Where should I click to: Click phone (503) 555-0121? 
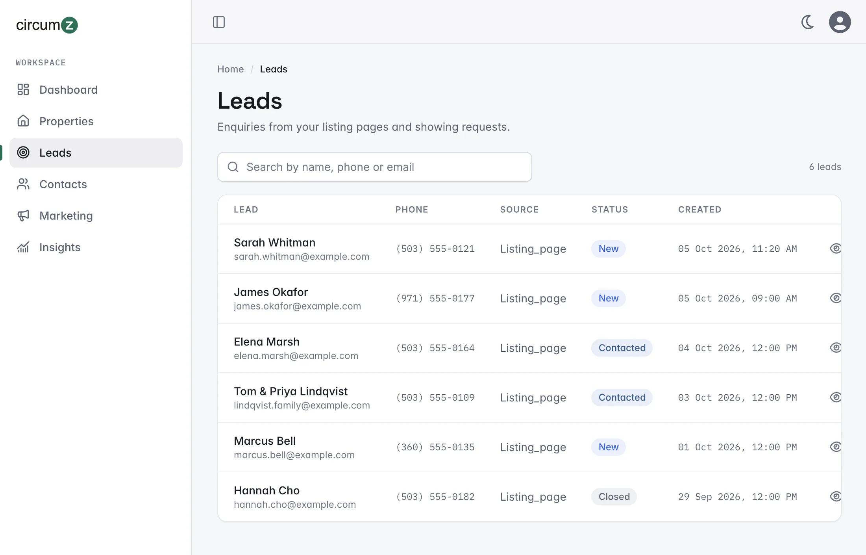click(435, 249)
